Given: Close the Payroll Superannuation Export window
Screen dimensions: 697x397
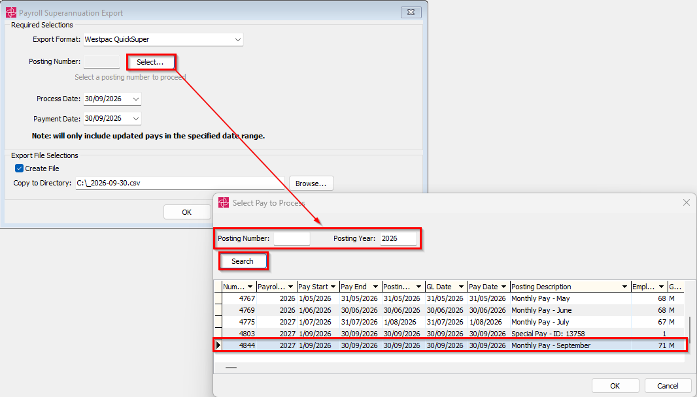Looking at the screenshot, I should click(x=411, y=12).
